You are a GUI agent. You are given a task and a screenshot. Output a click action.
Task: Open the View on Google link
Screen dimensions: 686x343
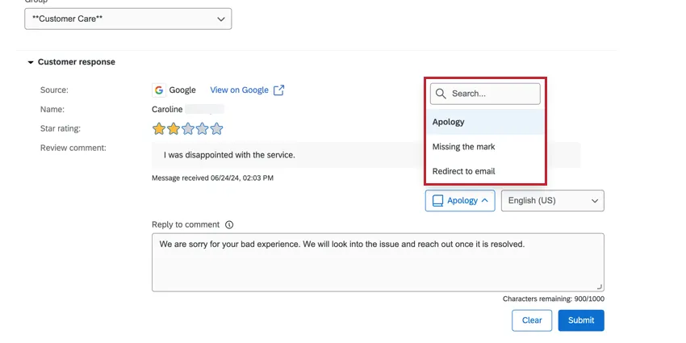click(239, 90)
